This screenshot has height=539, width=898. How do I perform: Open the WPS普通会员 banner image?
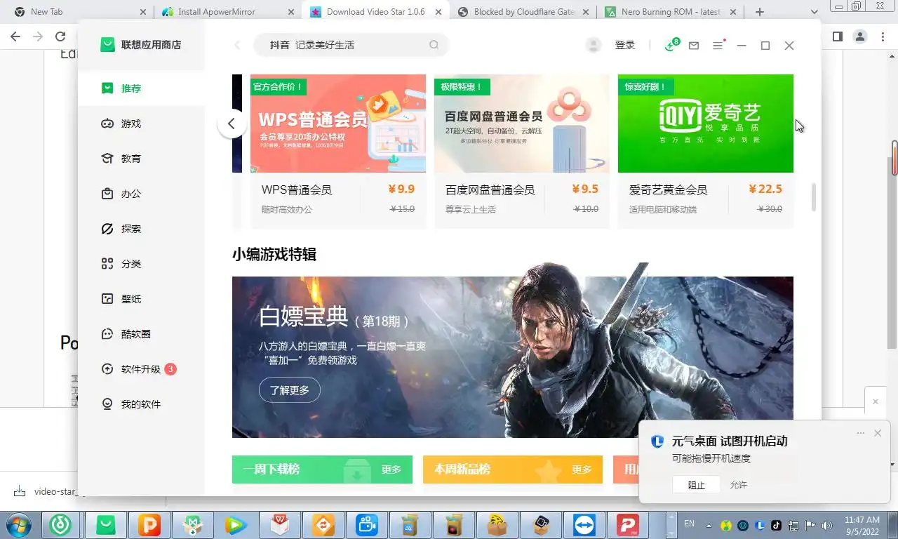point(338,124)
